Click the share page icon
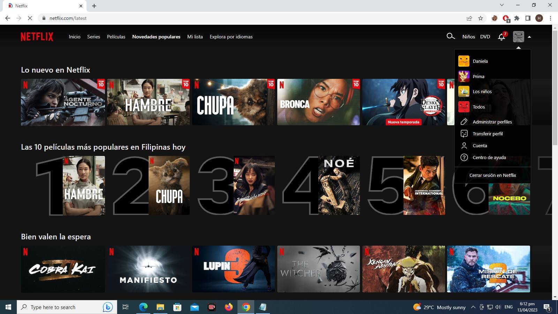Image resolution: width=558 pixels, height=314 pixels. [x=469, y=18]
